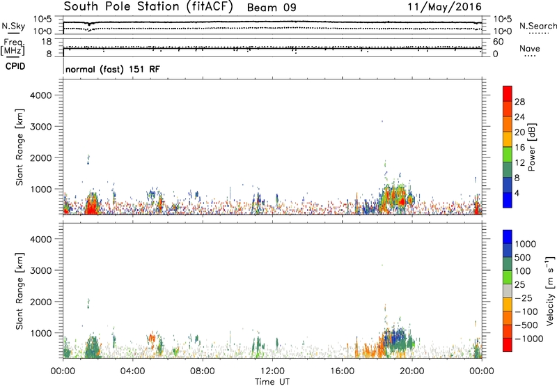The width and height of the screenshot is (557, 386).
Task: Click the "-100" tick on Velocity colorbar
Action: pos(526,311)
